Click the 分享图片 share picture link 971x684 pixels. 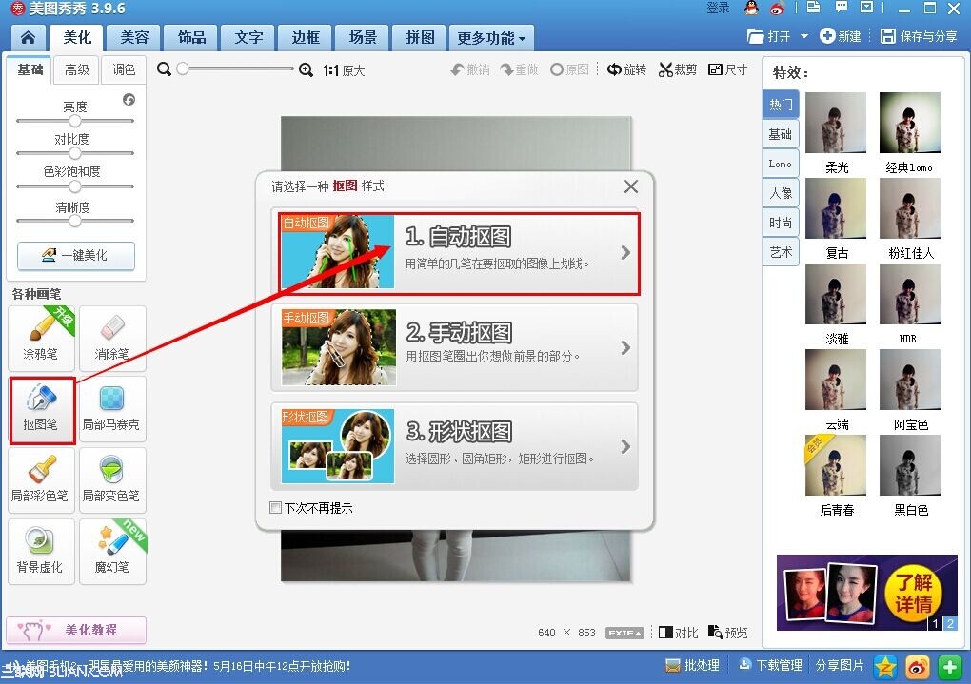[839, 665]
